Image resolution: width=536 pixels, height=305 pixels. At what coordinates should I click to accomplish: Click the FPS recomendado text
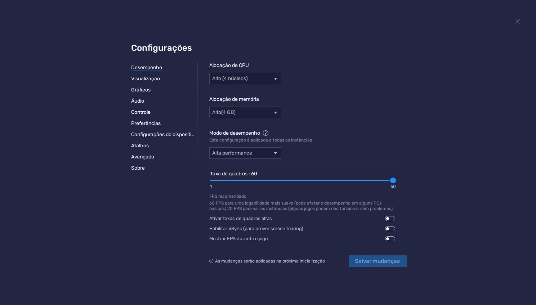[228, 196]
